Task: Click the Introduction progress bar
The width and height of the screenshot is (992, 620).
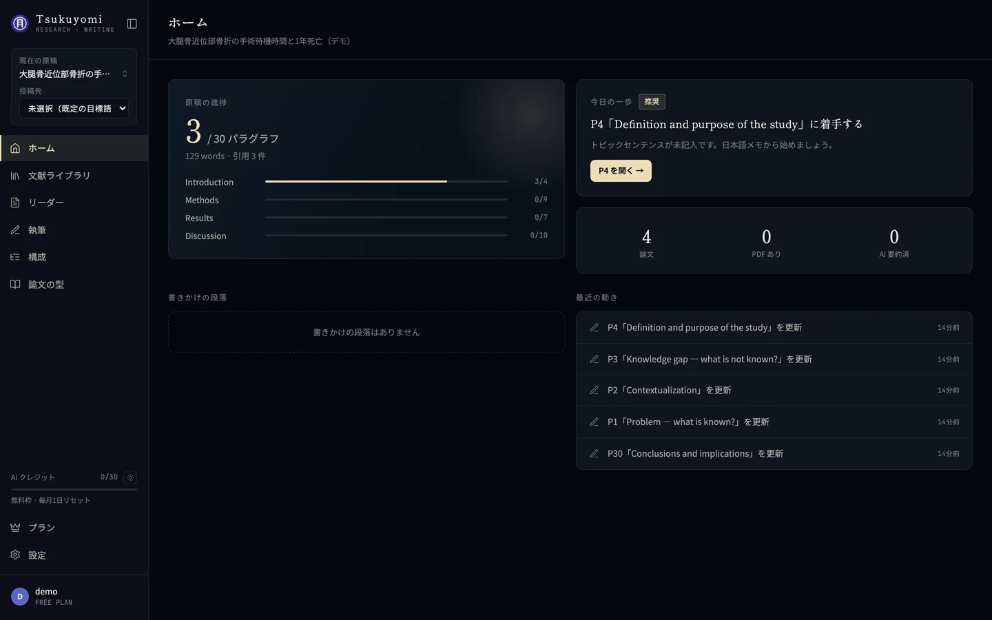Action: tap(386, 181)
